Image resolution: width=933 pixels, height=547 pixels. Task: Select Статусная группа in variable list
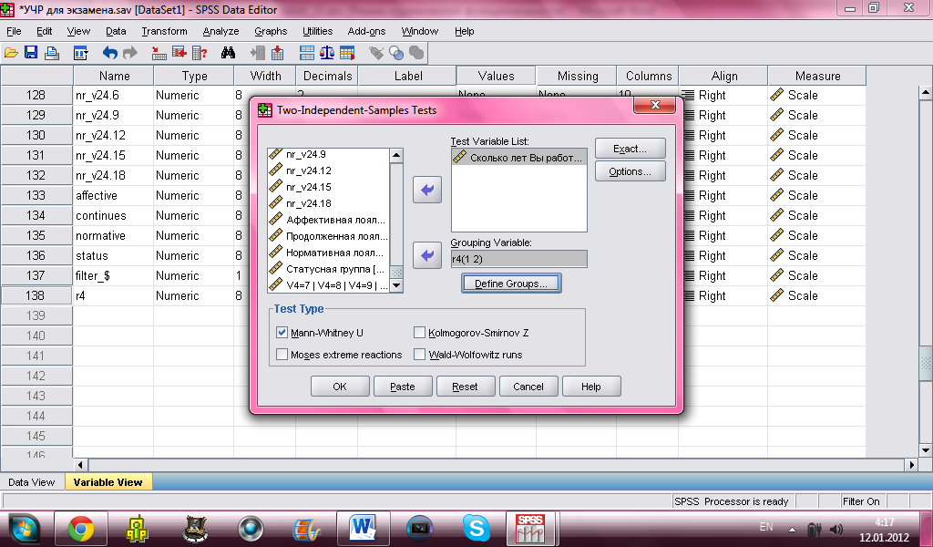tap(328, 269)
